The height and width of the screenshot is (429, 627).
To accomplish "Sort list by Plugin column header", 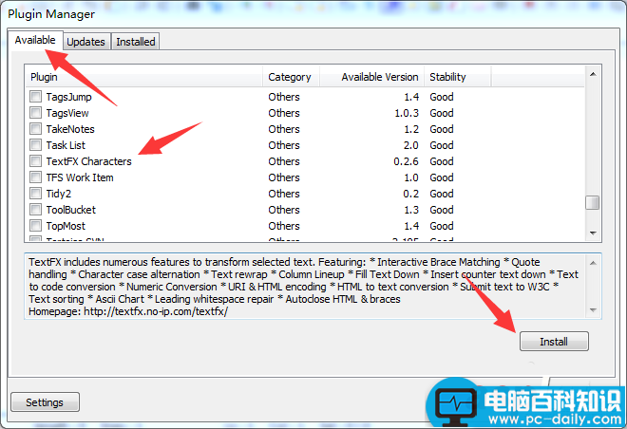I will (x=142, y=77).
